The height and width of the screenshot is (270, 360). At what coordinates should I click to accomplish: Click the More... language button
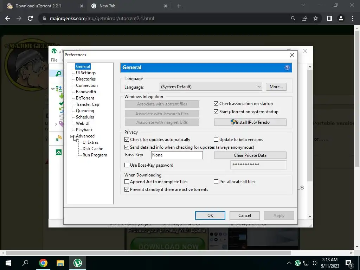coord(276,87)
